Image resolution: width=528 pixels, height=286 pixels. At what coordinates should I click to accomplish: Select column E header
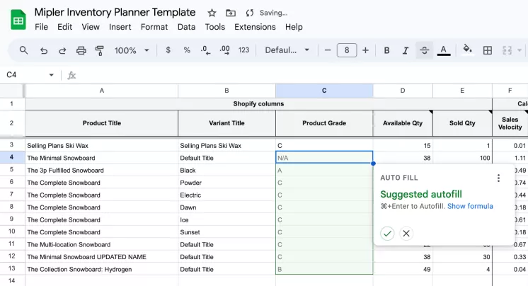[462, 91]
